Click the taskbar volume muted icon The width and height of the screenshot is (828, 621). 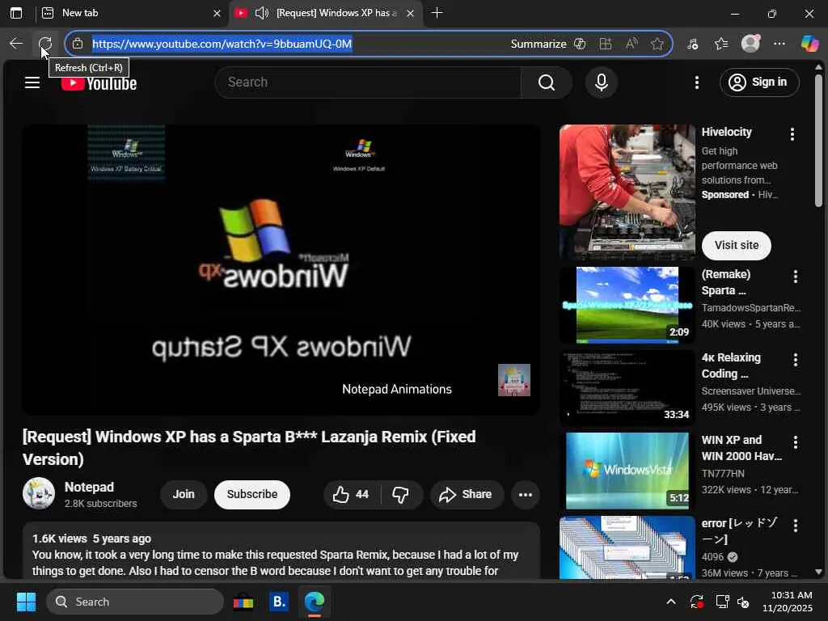tap(744, 602)
